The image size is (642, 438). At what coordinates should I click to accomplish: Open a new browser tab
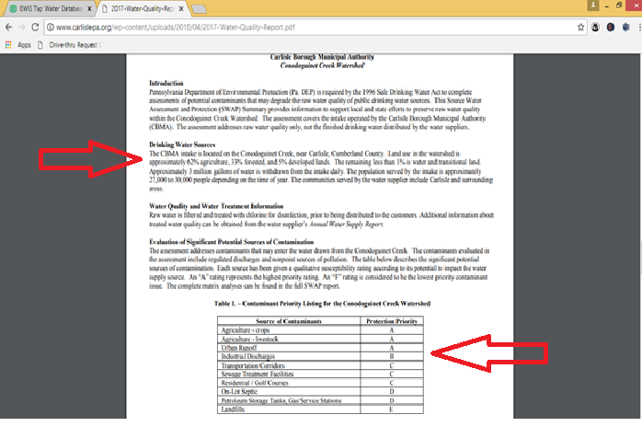pos(199,9)
